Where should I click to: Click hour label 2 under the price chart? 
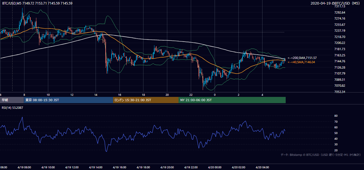coord(239,95)
